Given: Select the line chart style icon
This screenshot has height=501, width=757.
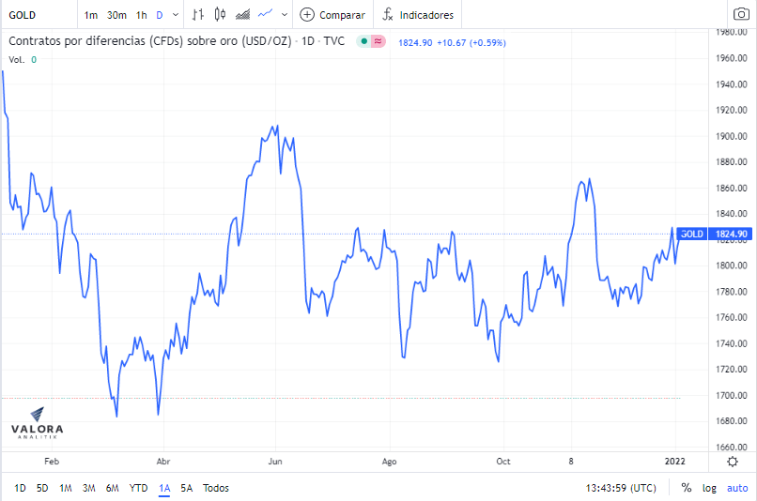Looking at the screenshot, I should pos(265,14).
